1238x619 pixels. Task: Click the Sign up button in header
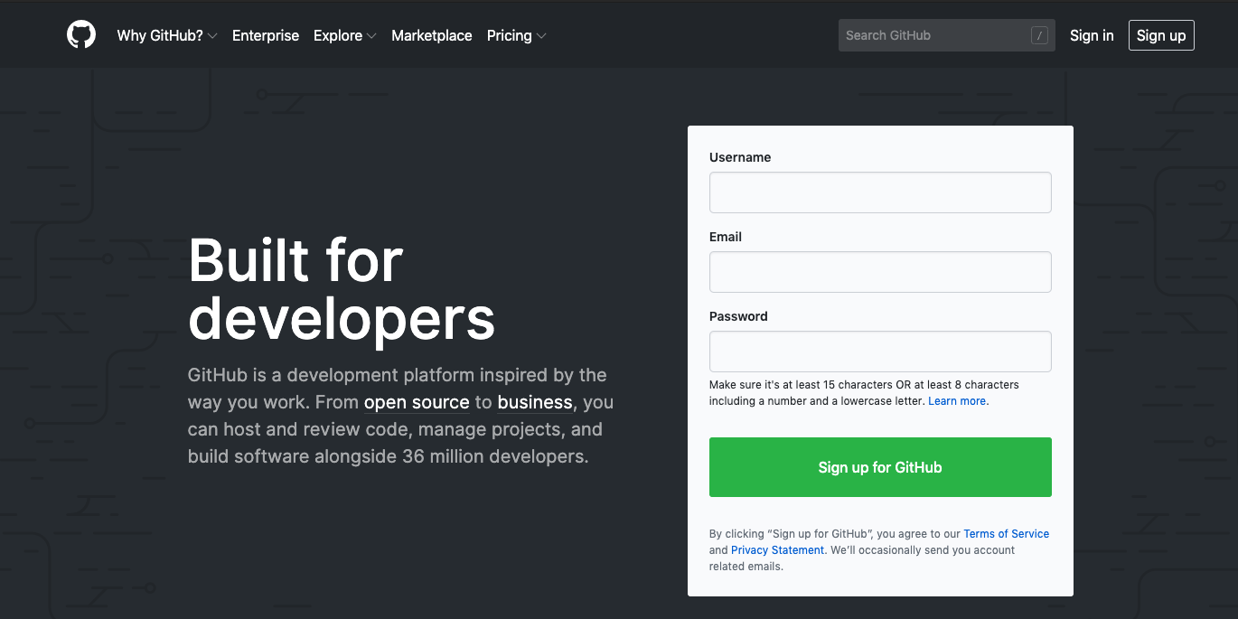[1161, 35]
